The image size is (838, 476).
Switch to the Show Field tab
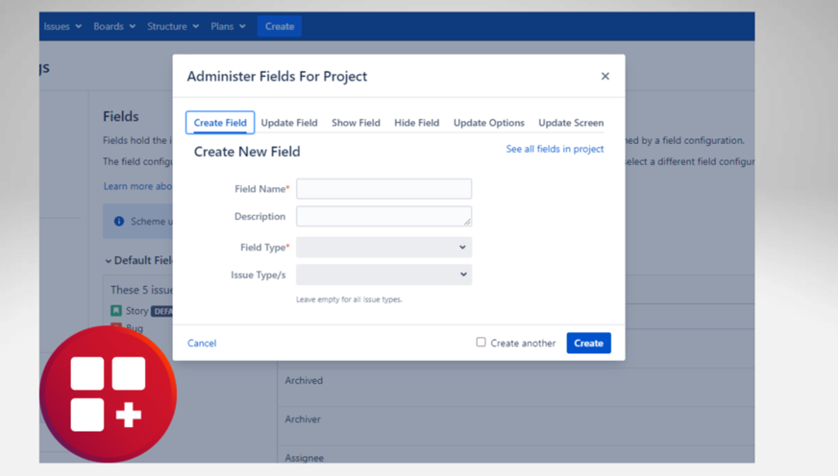(x=356, y=123)
